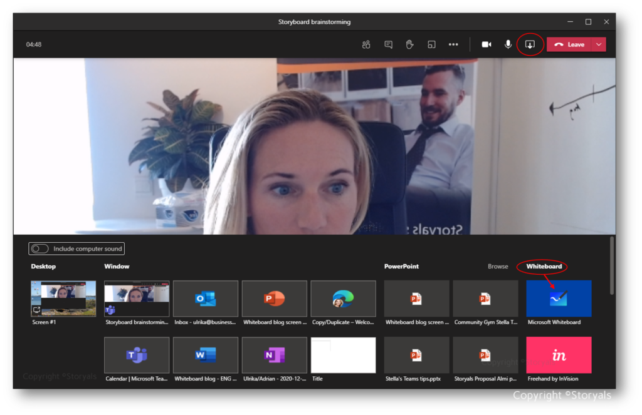Open breakout rooms icon
Viewport: 642px width, 415px height.
point(431,44)
